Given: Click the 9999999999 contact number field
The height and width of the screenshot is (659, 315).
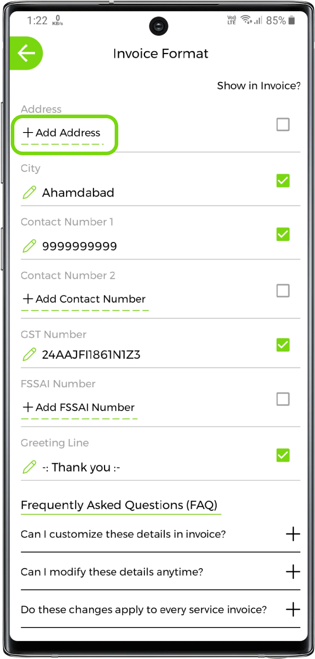Looking at the screenshot, I should coord(80,246).
